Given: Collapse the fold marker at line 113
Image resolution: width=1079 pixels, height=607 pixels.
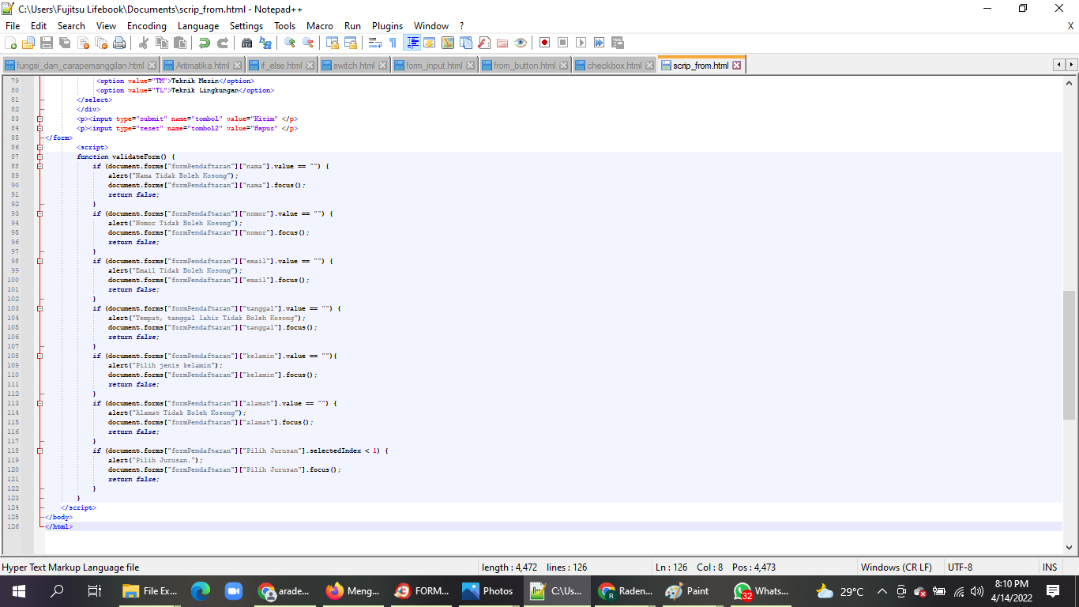Looking at the screenshot, I should point(39,403).
